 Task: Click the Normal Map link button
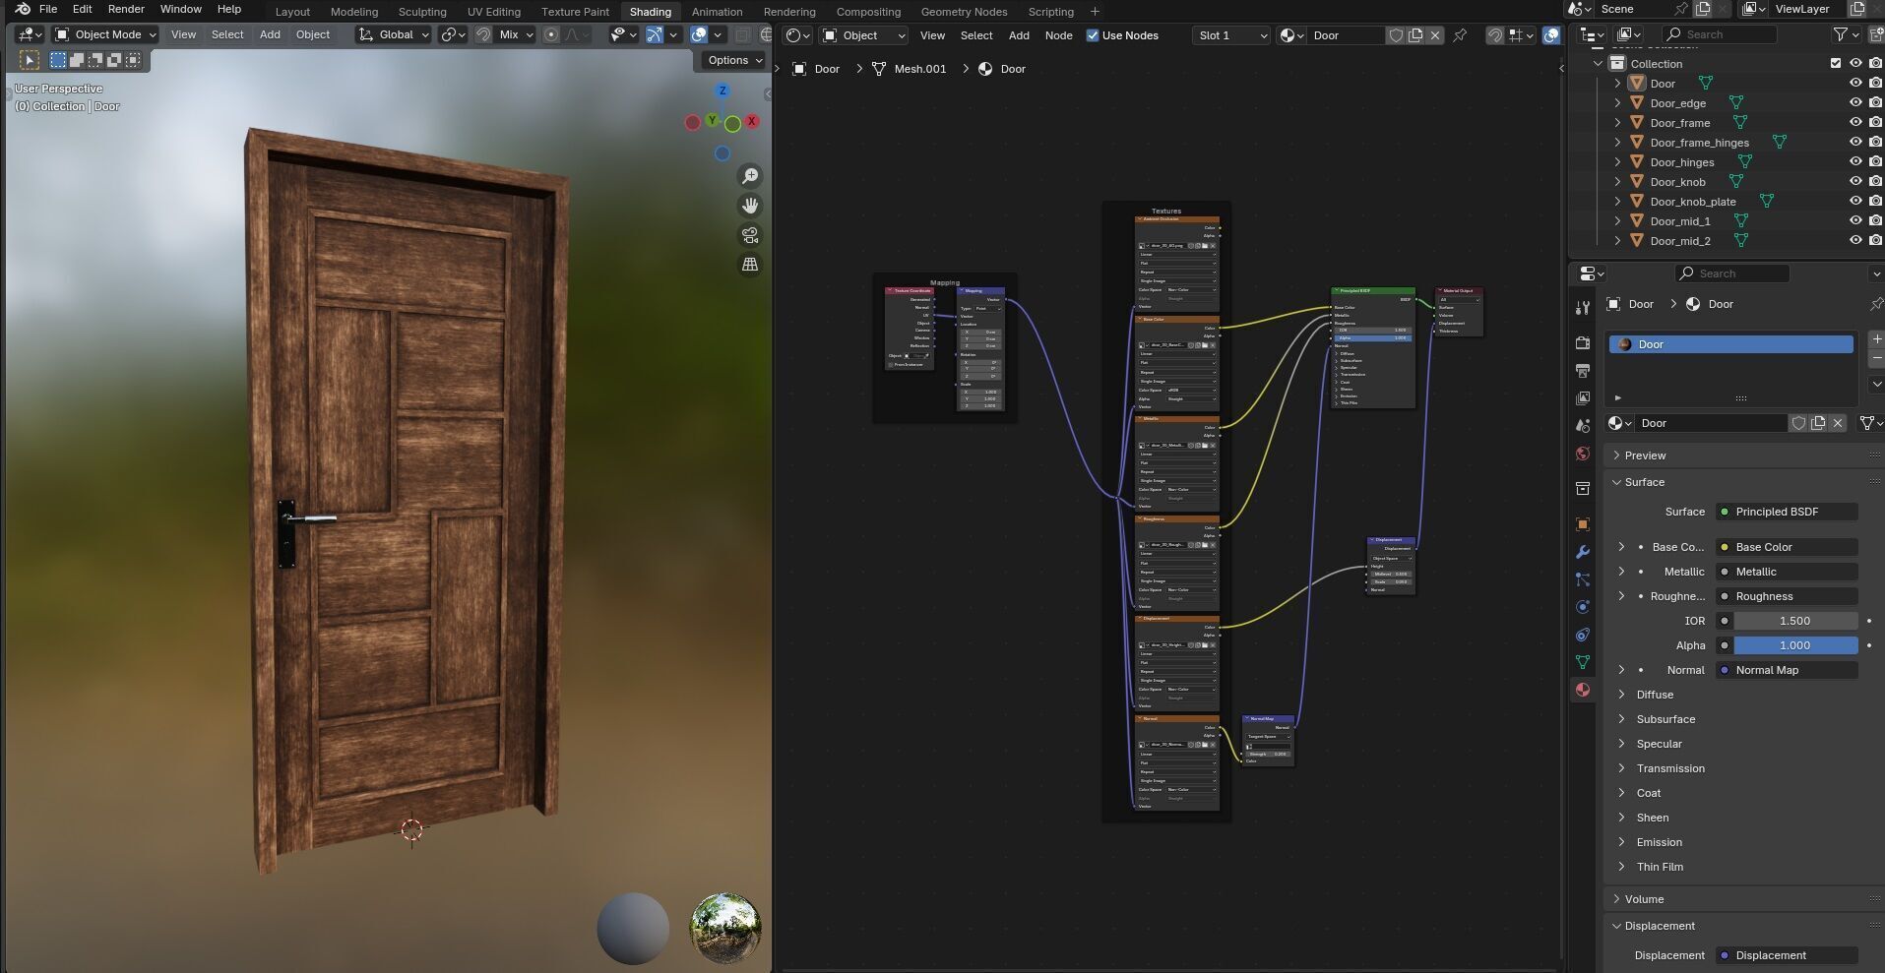[x=1787, y=670]
